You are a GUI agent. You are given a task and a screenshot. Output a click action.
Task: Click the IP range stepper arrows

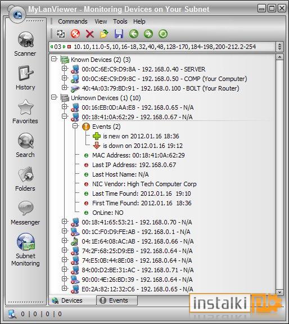pos(279,47)
